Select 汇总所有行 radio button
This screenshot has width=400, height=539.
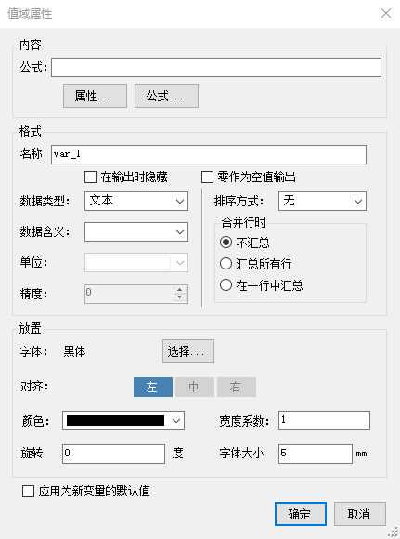click(x=226, y=264)
